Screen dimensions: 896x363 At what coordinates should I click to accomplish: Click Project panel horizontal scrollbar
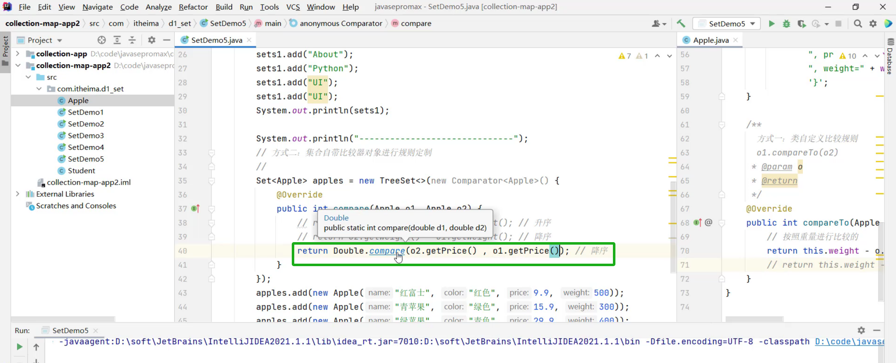click(x=63, y=319)
